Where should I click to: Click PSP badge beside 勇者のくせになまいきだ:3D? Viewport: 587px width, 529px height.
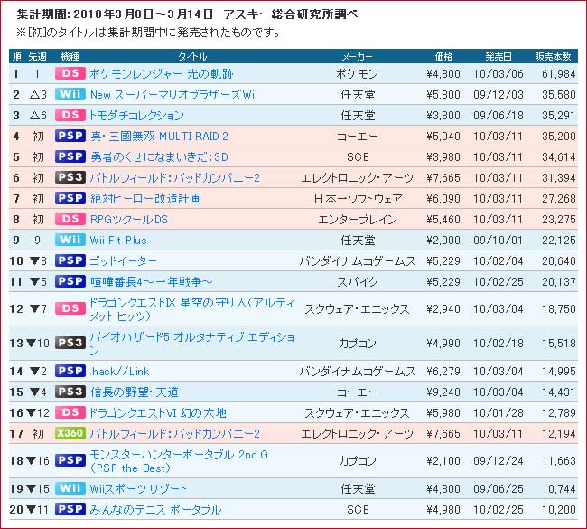pos(70,156)
